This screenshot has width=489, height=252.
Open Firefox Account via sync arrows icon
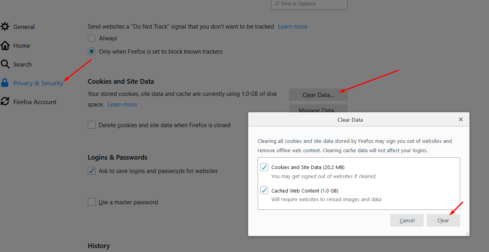click(5, 102)
